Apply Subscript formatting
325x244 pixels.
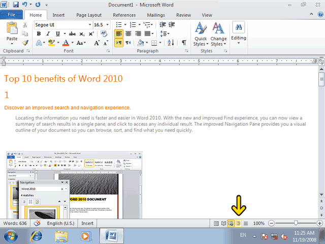(82, 34)
